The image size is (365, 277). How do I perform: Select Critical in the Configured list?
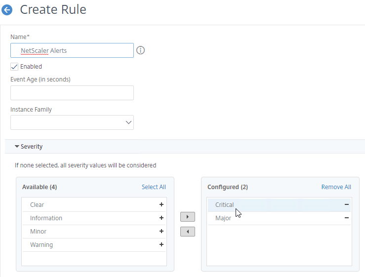tap(279, 205)
